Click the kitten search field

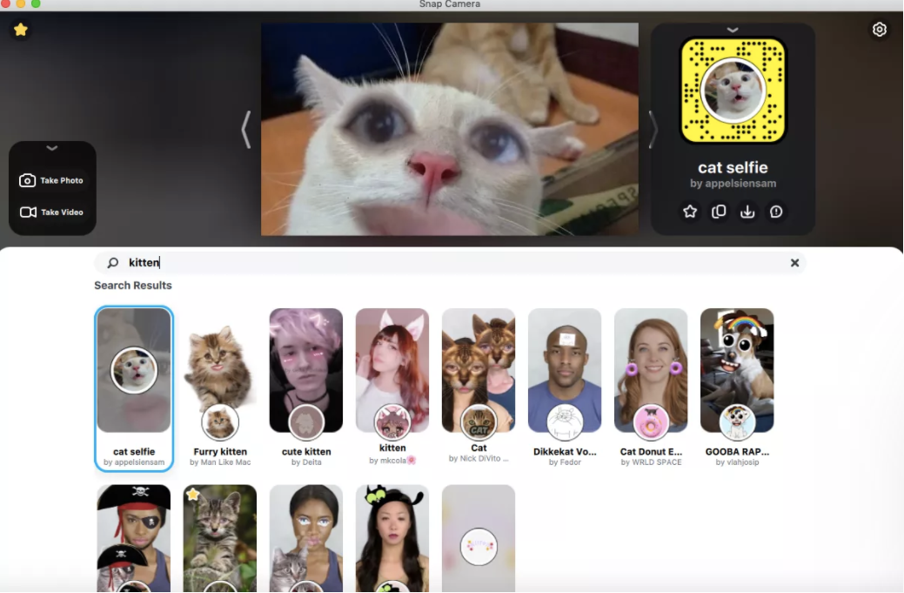(x=452, y=263)
